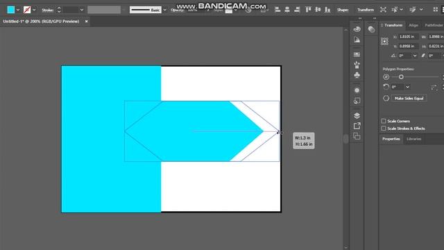Open the Brushes panel icon
The image size is (444, 250).
(357, 65)
